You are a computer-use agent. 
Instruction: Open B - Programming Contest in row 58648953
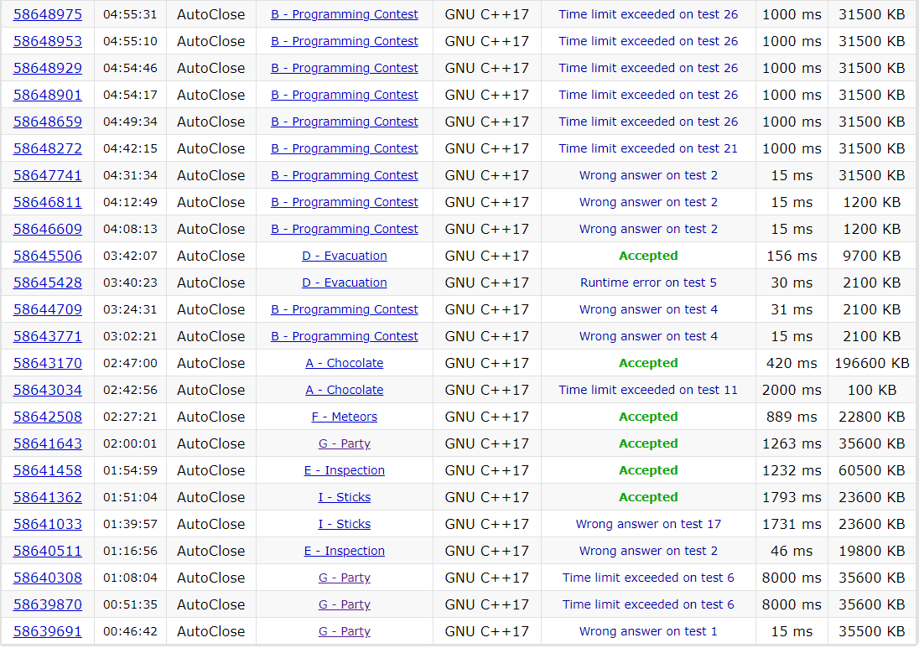(344, 41)
